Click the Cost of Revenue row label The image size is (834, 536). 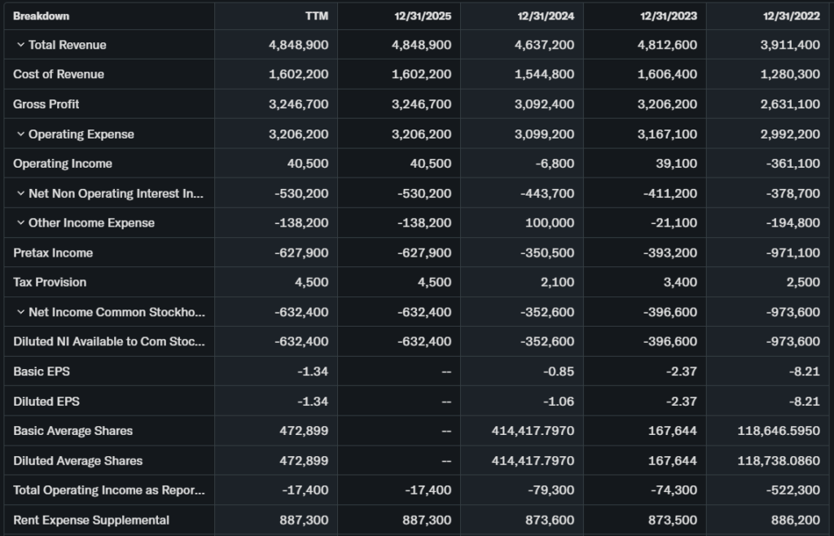tap(59, 74)
